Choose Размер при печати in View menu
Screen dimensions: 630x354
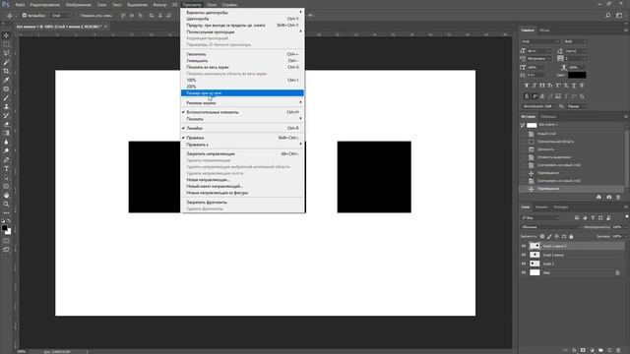(x=242, y=93)
